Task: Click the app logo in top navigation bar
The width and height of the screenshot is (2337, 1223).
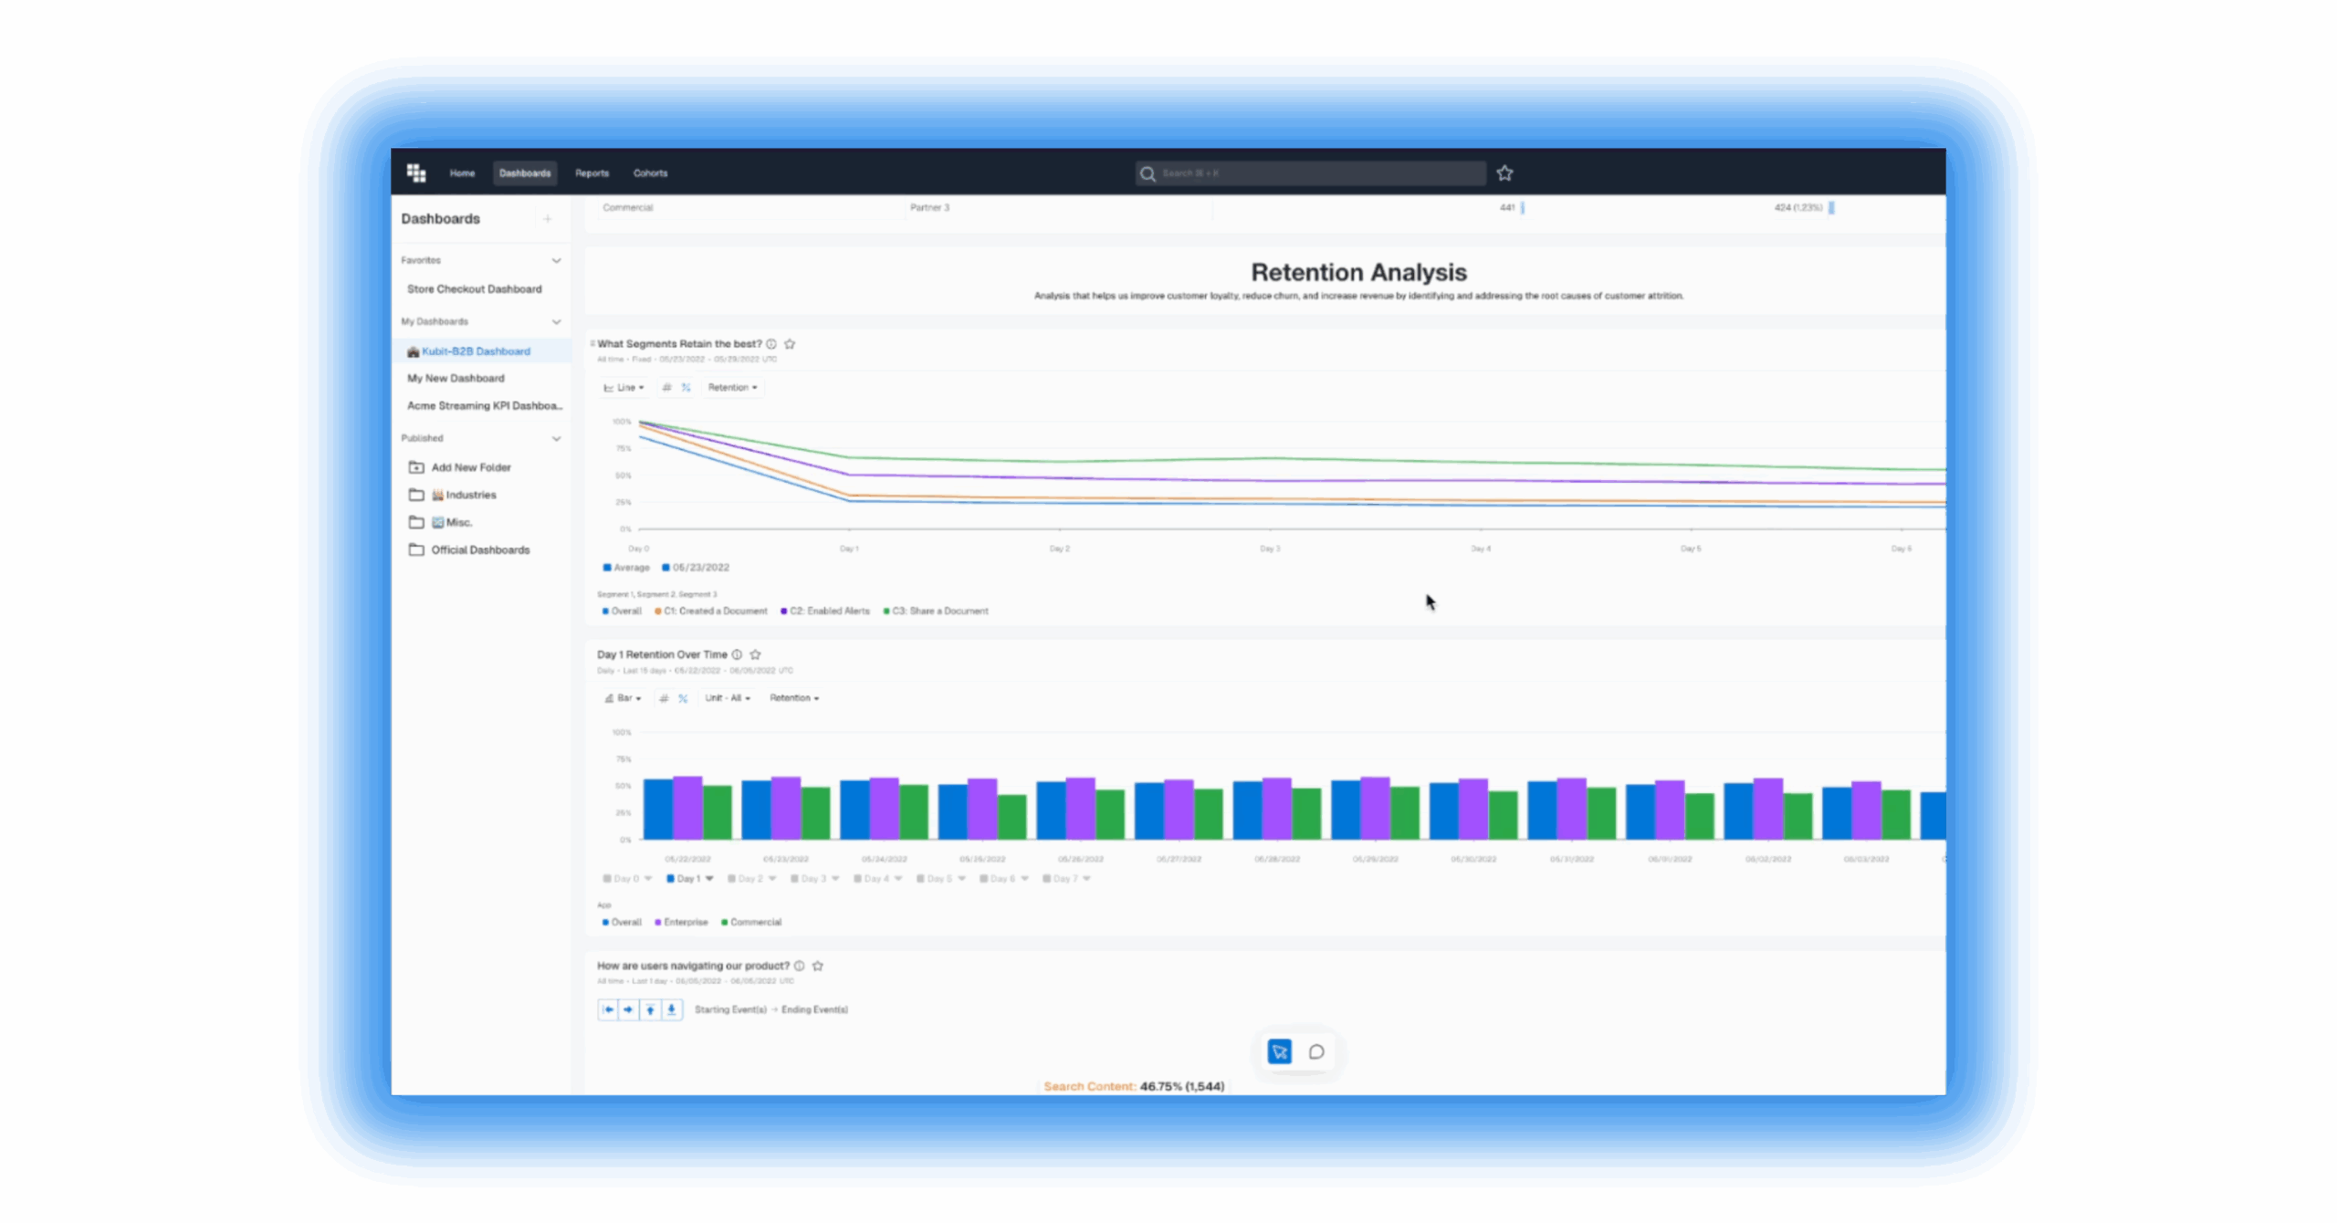Action: (416, 172)
